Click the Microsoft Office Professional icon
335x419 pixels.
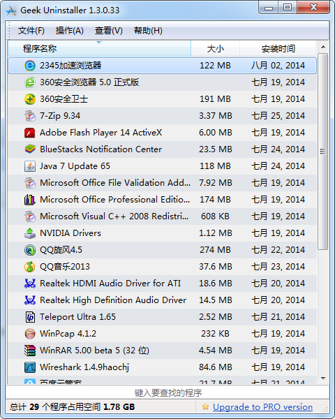click(x=30, y=200)
